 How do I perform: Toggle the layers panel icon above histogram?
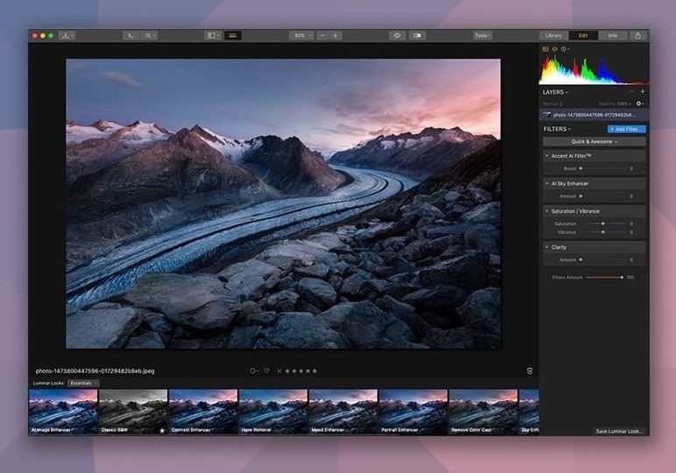pos(555,49)
